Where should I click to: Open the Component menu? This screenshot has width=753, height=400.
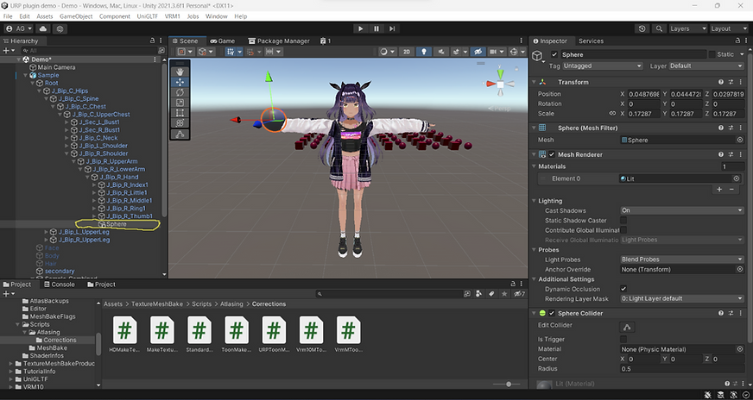pyautogui.click(x=114, y=16)
